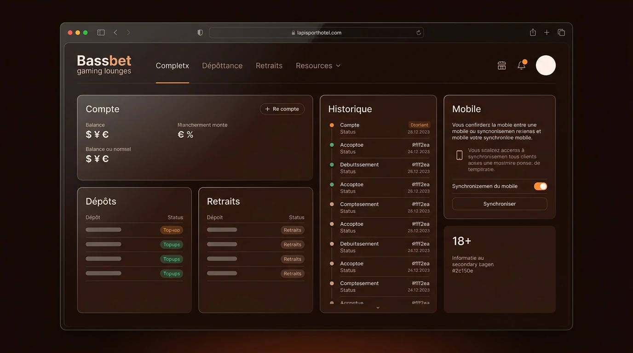Click the Synchroniser button
The image size is (633, 353).
[500, 204]
